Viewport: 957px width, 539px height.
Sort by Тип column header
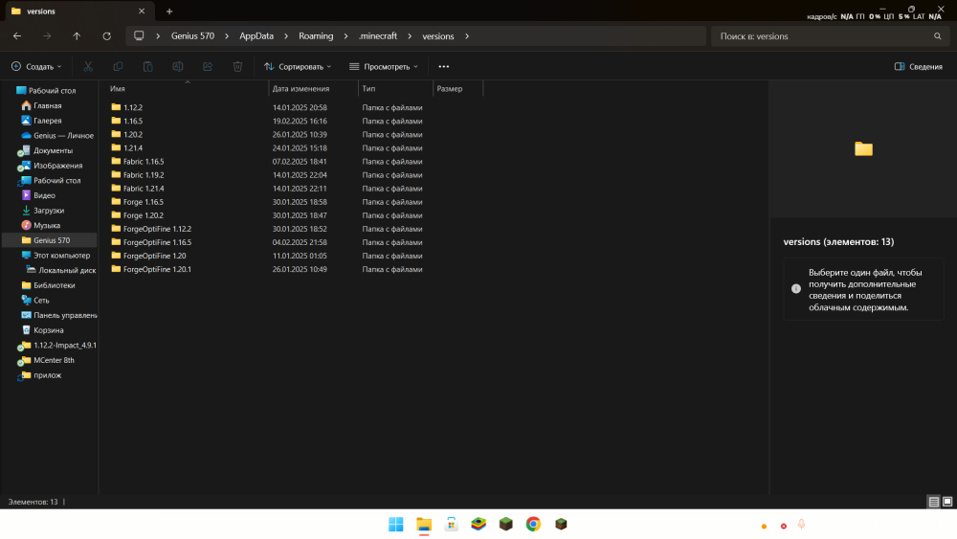[x=395, y=88]
